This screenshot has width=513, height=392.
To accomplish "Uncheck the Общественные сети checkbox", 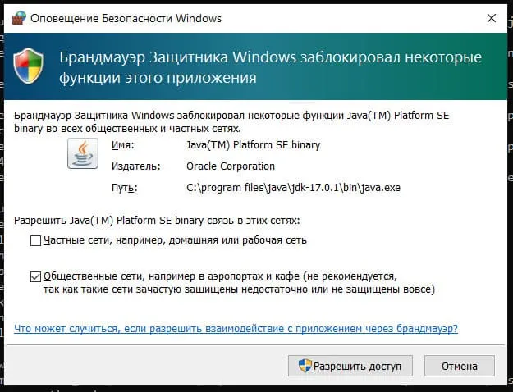I will click(35, 276).
